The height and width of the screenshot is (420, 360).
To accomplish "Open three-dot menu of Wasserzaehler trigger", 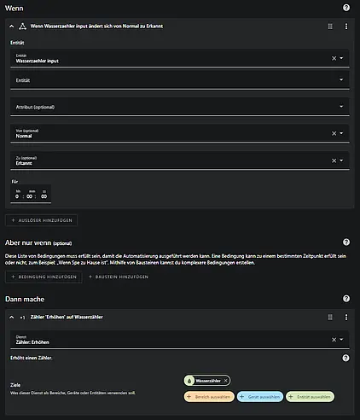I will tap(346, 26).
